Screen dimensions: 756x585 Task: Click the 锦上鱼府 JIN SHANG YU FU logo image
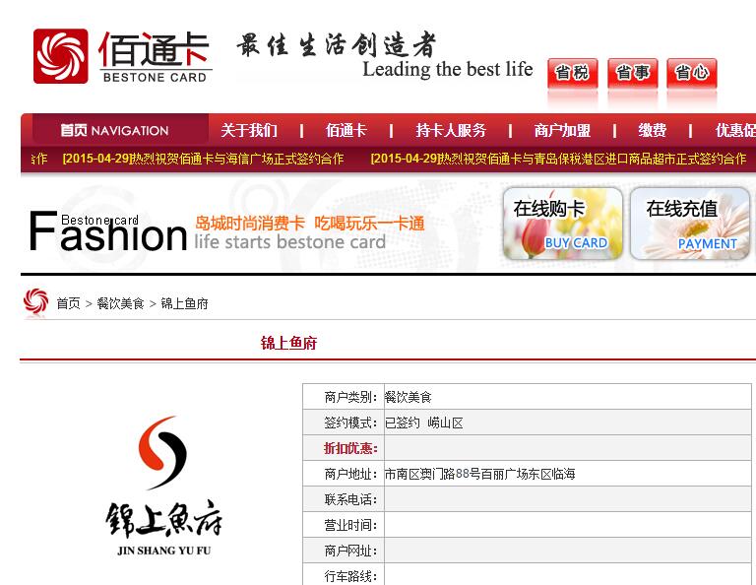[164, 486]
